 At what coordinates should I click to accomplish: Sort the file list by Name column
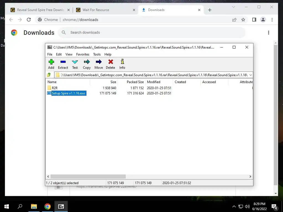[68, 82]
